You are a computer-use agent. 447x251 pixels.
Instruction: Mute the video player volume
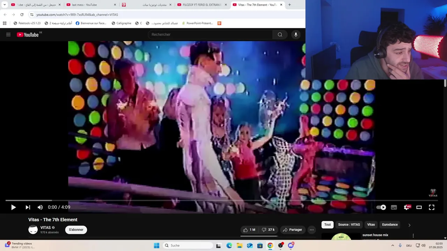coord(40,207)
